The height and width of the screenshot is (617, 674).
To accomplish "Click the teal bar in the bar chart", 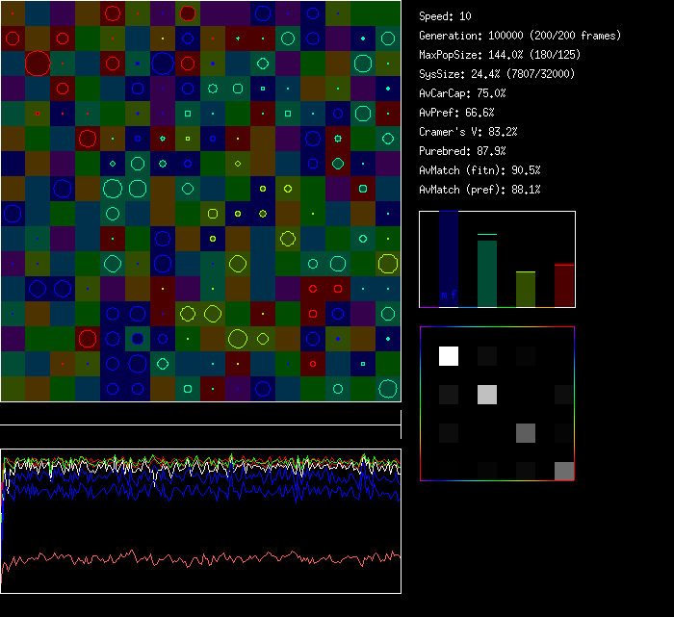I will 487,273.
